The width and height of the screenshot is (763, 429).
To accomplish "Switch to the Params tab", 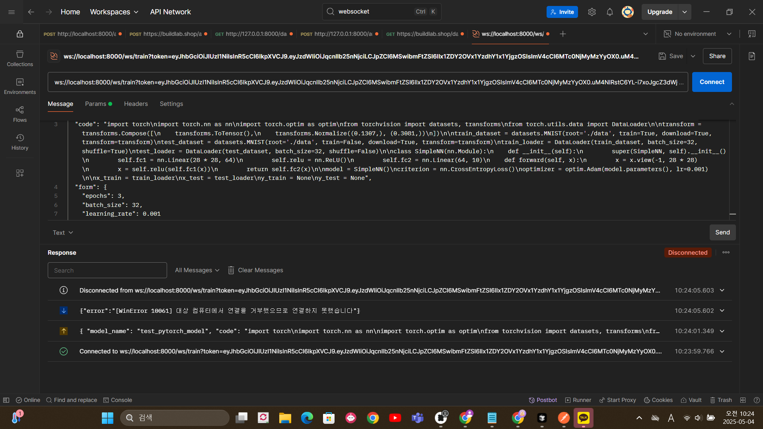I will tap(99, 104).
